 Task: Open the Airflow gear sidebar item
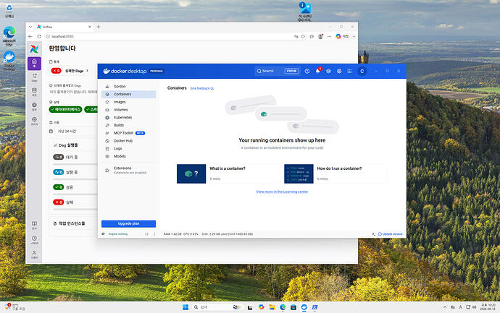pos(34,121)
